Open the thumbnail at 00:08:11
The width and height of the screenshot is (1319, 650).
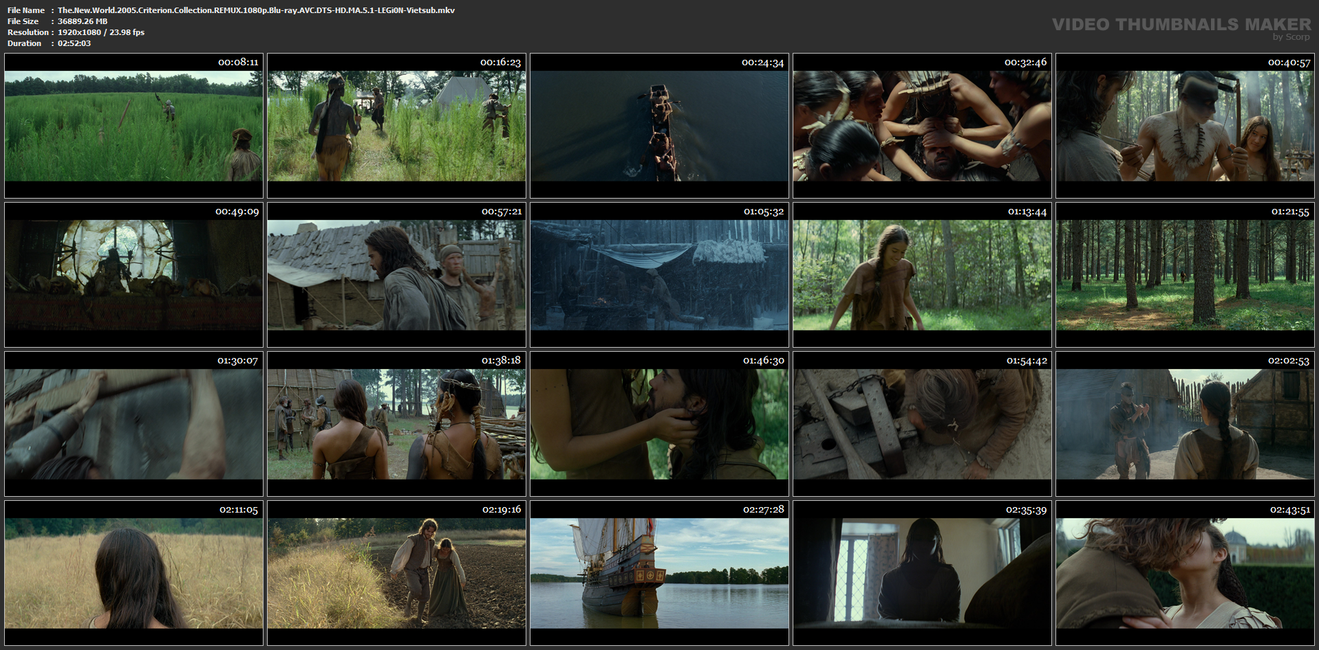[x=133, y=126]
